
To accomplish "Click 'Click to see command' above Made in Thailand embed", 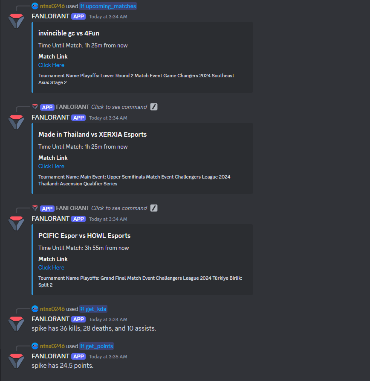I will 119,107.
